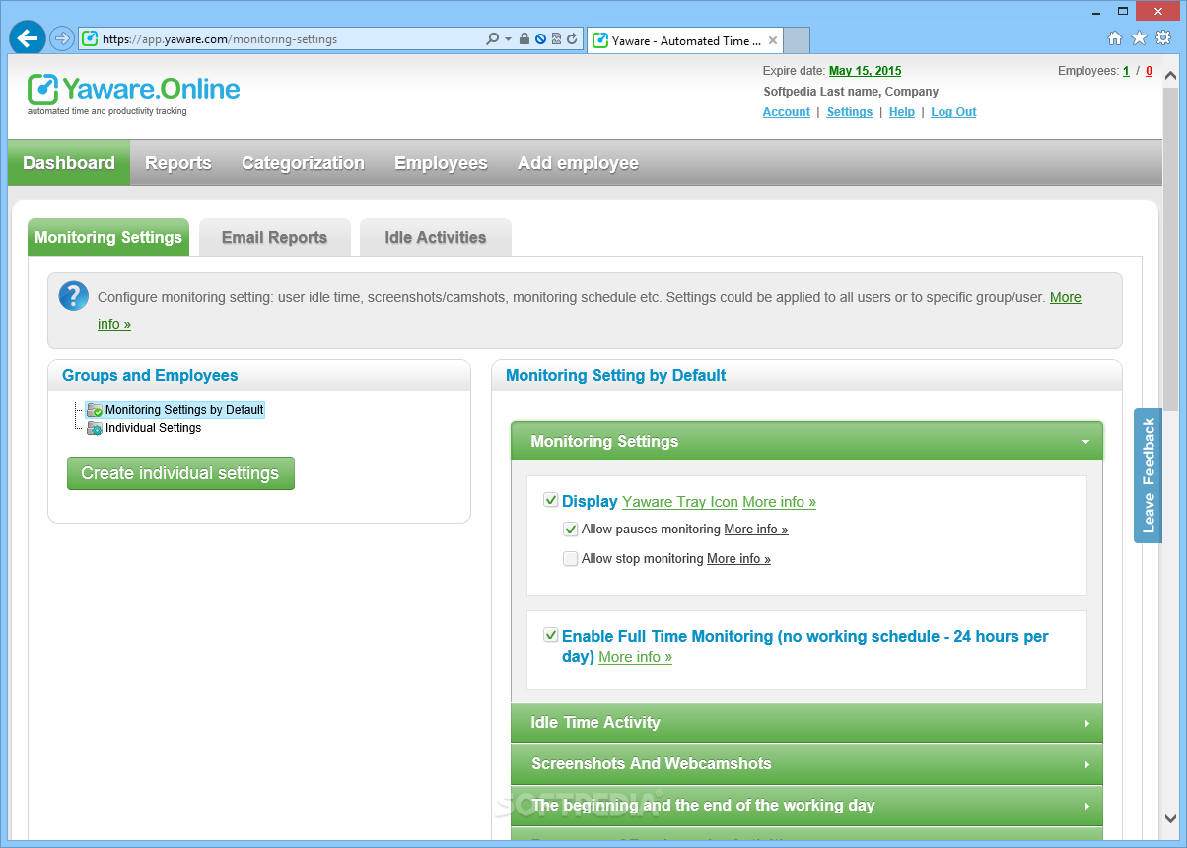Click the browser Forward arrow button

point(62,38)
